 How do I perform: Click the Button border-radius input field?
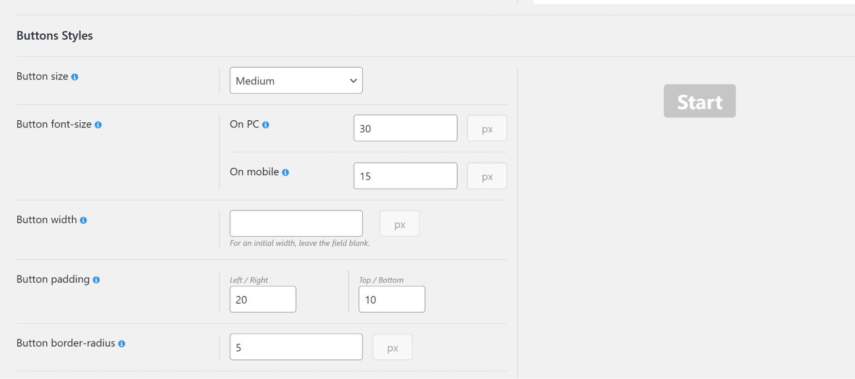coord(296,347)
